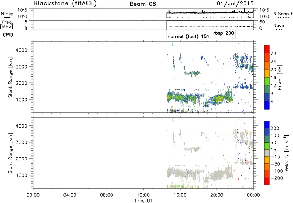293x203 pixels.
Task: Click the '08:00' time tick label
Action: pyautogui.click(x=107, y=195)
